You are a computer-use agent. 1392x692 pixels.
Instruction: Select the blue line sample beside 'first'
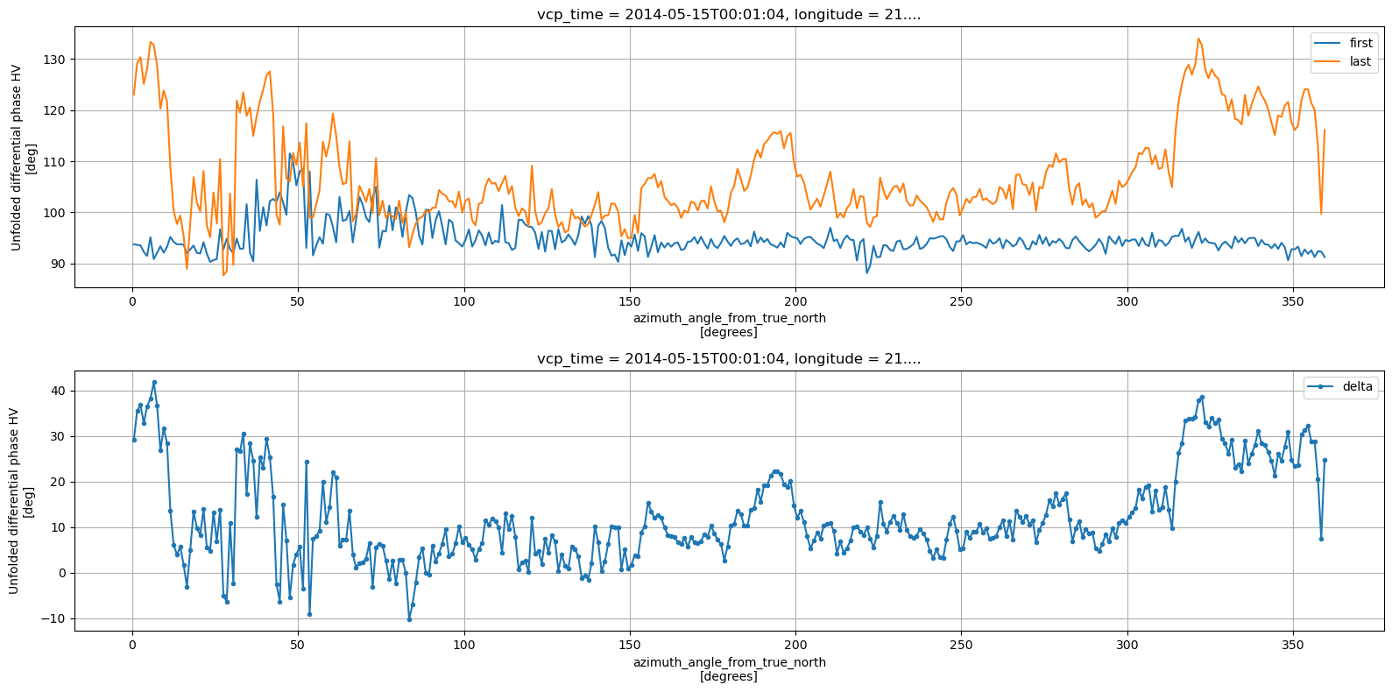(x=1329, y=43)
